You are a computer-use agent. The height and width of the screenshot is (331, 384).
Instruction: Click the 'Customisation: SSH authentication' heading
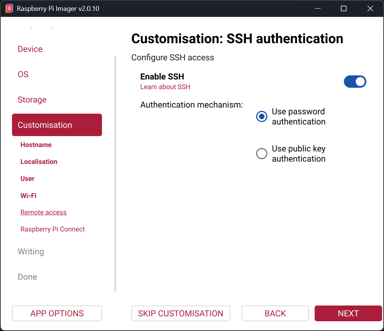[237, 39]
